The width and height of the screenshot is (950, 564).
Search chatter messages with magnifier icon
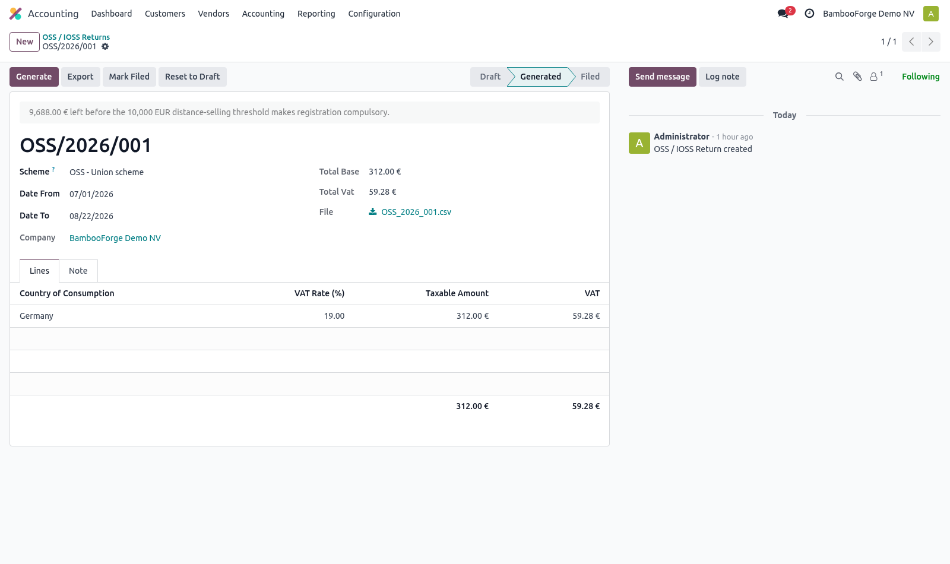[x=840, y=77]
